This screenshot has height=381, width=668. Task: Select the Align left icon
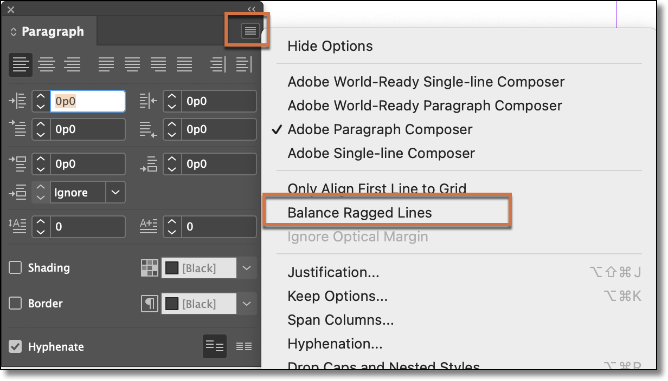click(20, 64)
